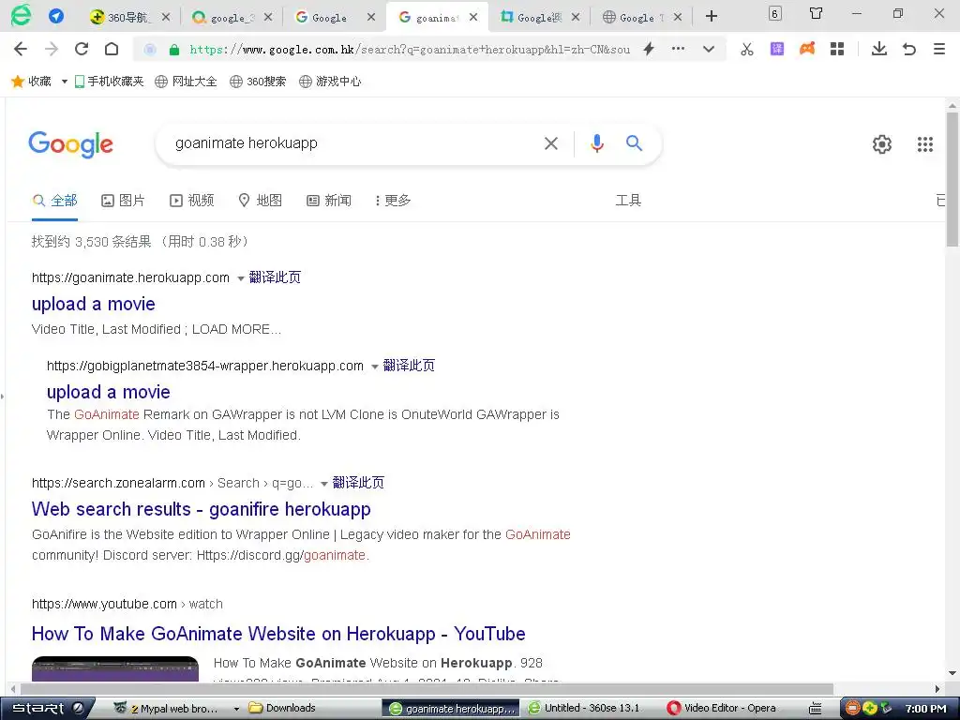Screen dimensions: 960x720
Task: Open the 网址大全 bookmark
Action: pos(186,82)
